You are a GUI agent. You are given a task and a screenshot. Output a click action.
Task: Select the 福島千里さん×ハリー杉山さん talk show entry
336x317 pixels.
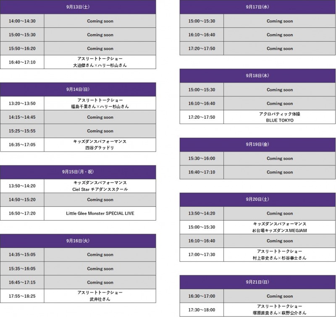pyautogui.click(x=100, y=104)
